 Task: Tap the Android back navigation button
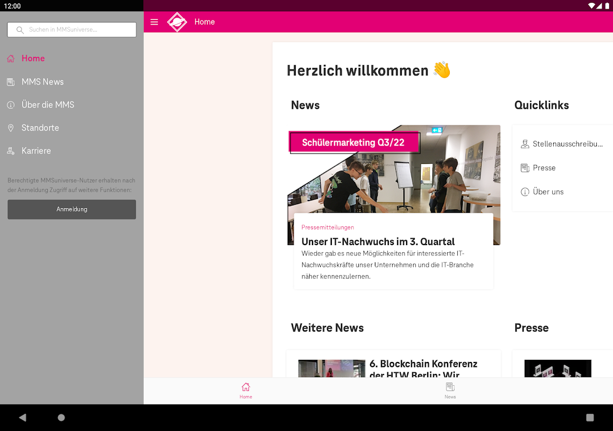pos(23,418)
